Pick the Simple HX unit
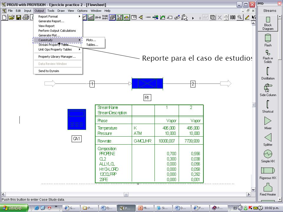Screen dimensions: 283x212 tap(268, 156)
